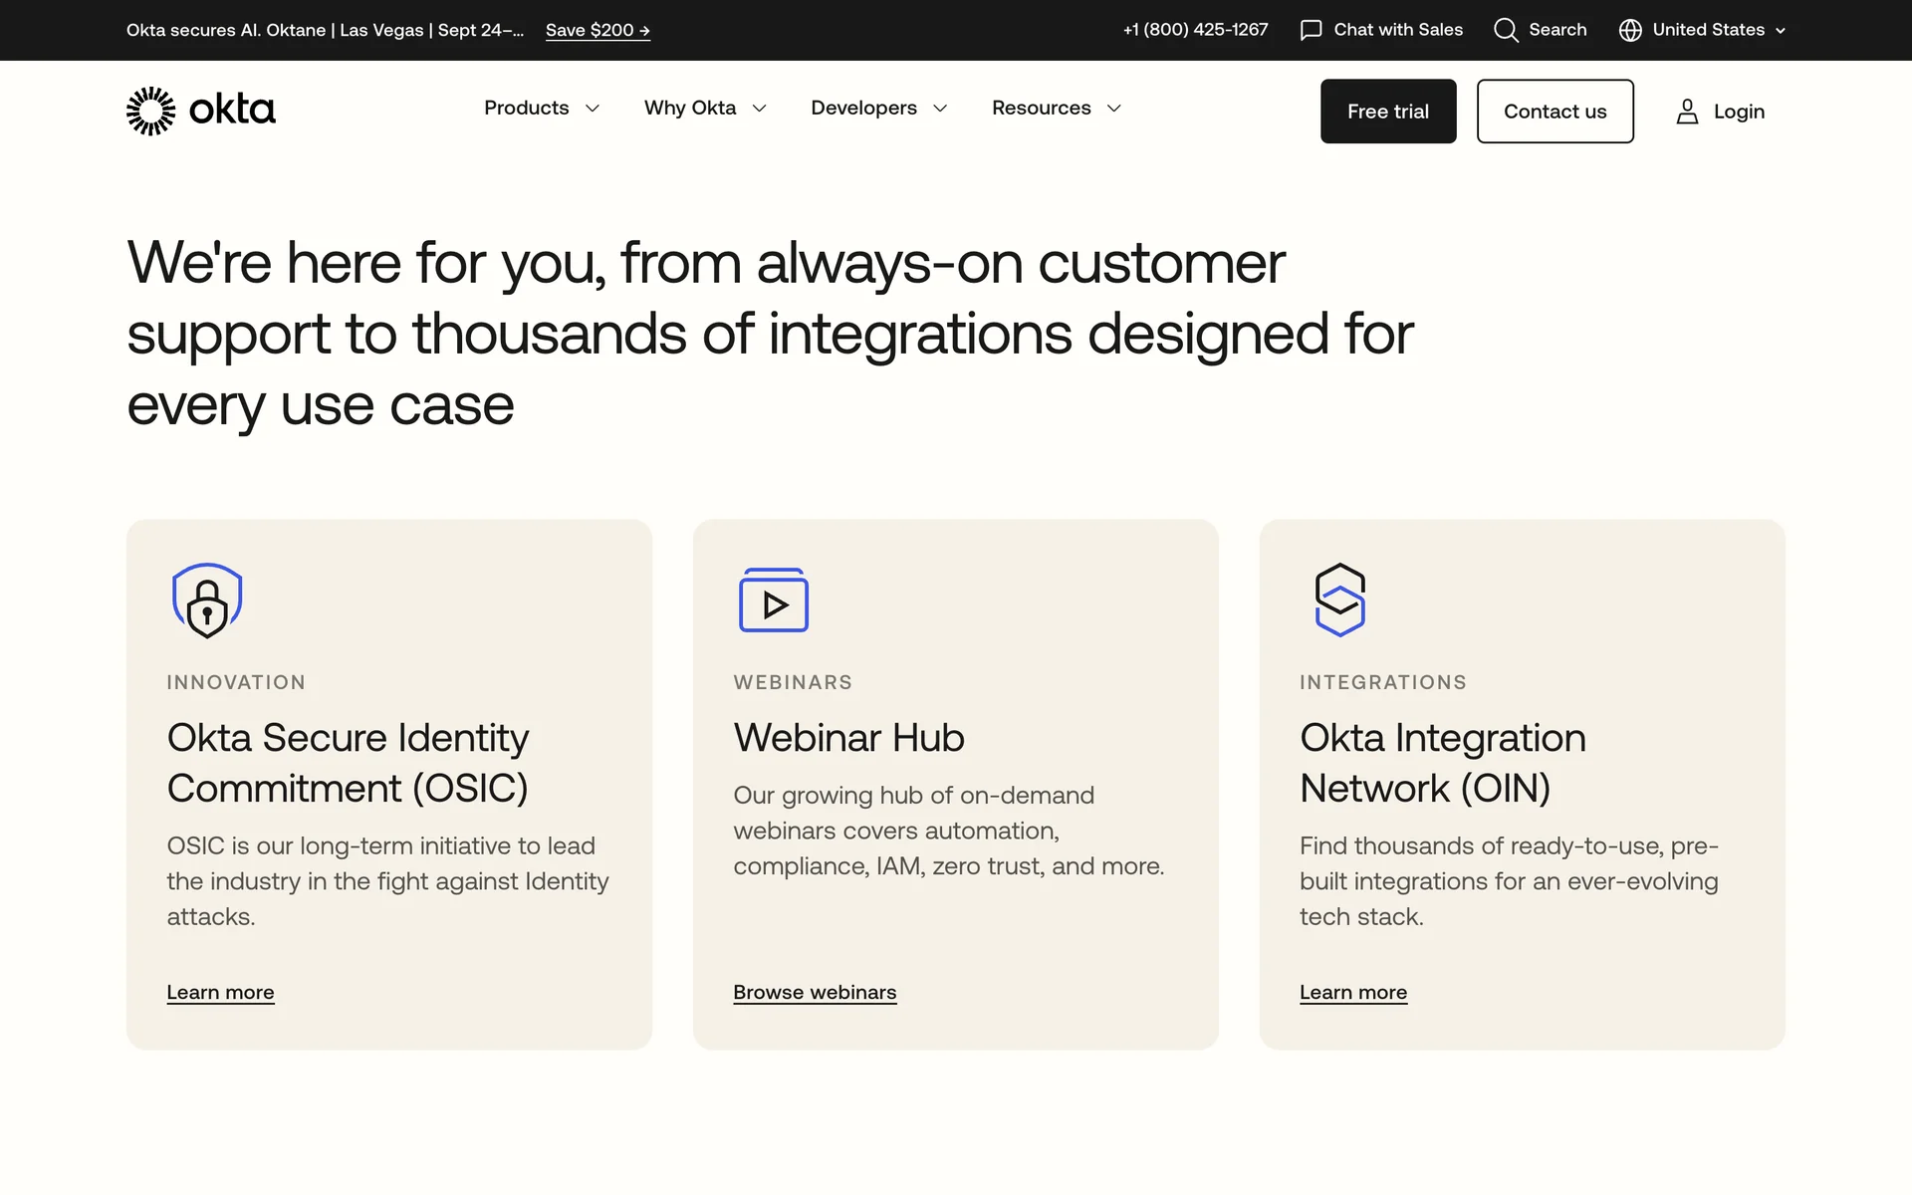Expand the Products menu chevron
This screenshot has height=1195, width=1912.
pyautogui.click(x=593, y=109)
